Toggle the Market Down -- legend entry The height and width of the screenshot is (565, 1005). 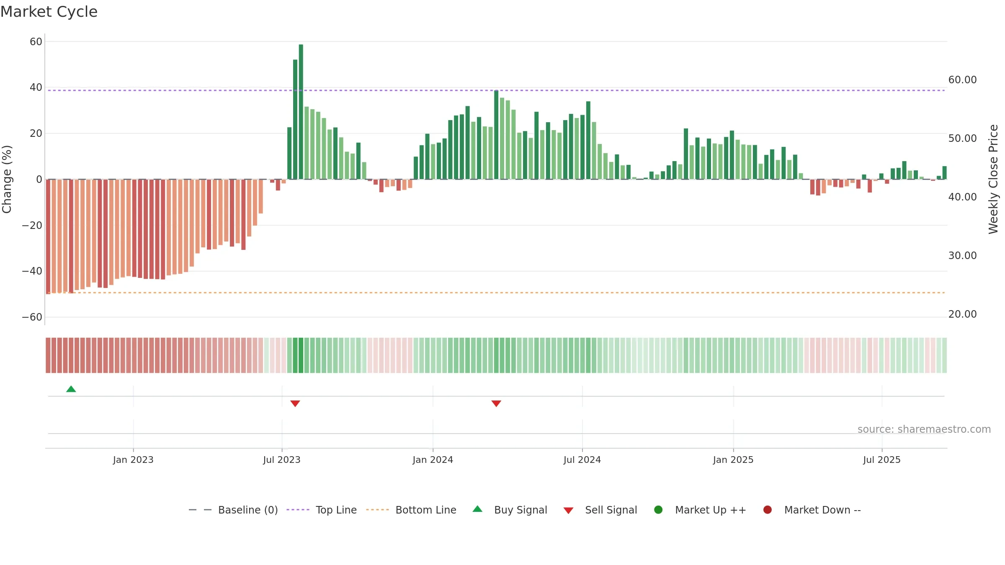812,510
